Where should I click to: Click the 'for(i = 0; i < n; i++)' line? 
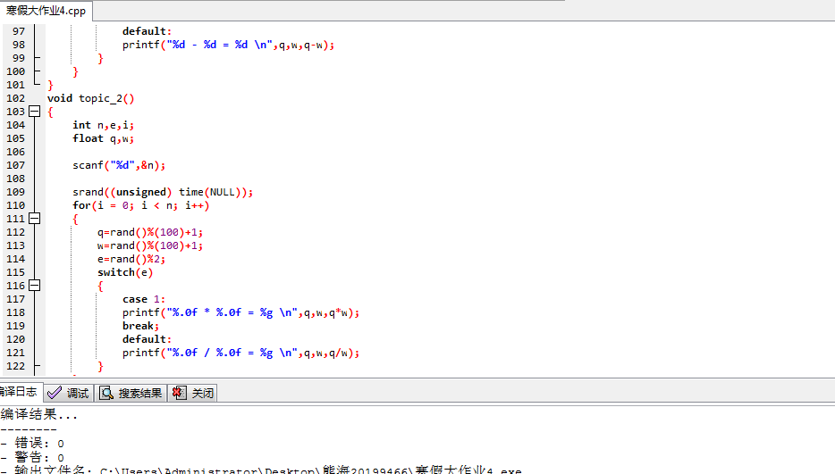[140, 205]
